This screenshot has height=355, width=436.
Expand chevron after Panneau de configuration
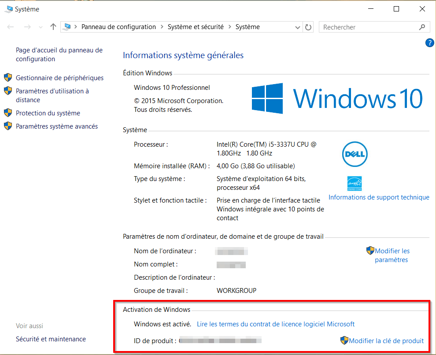(162, 27)
